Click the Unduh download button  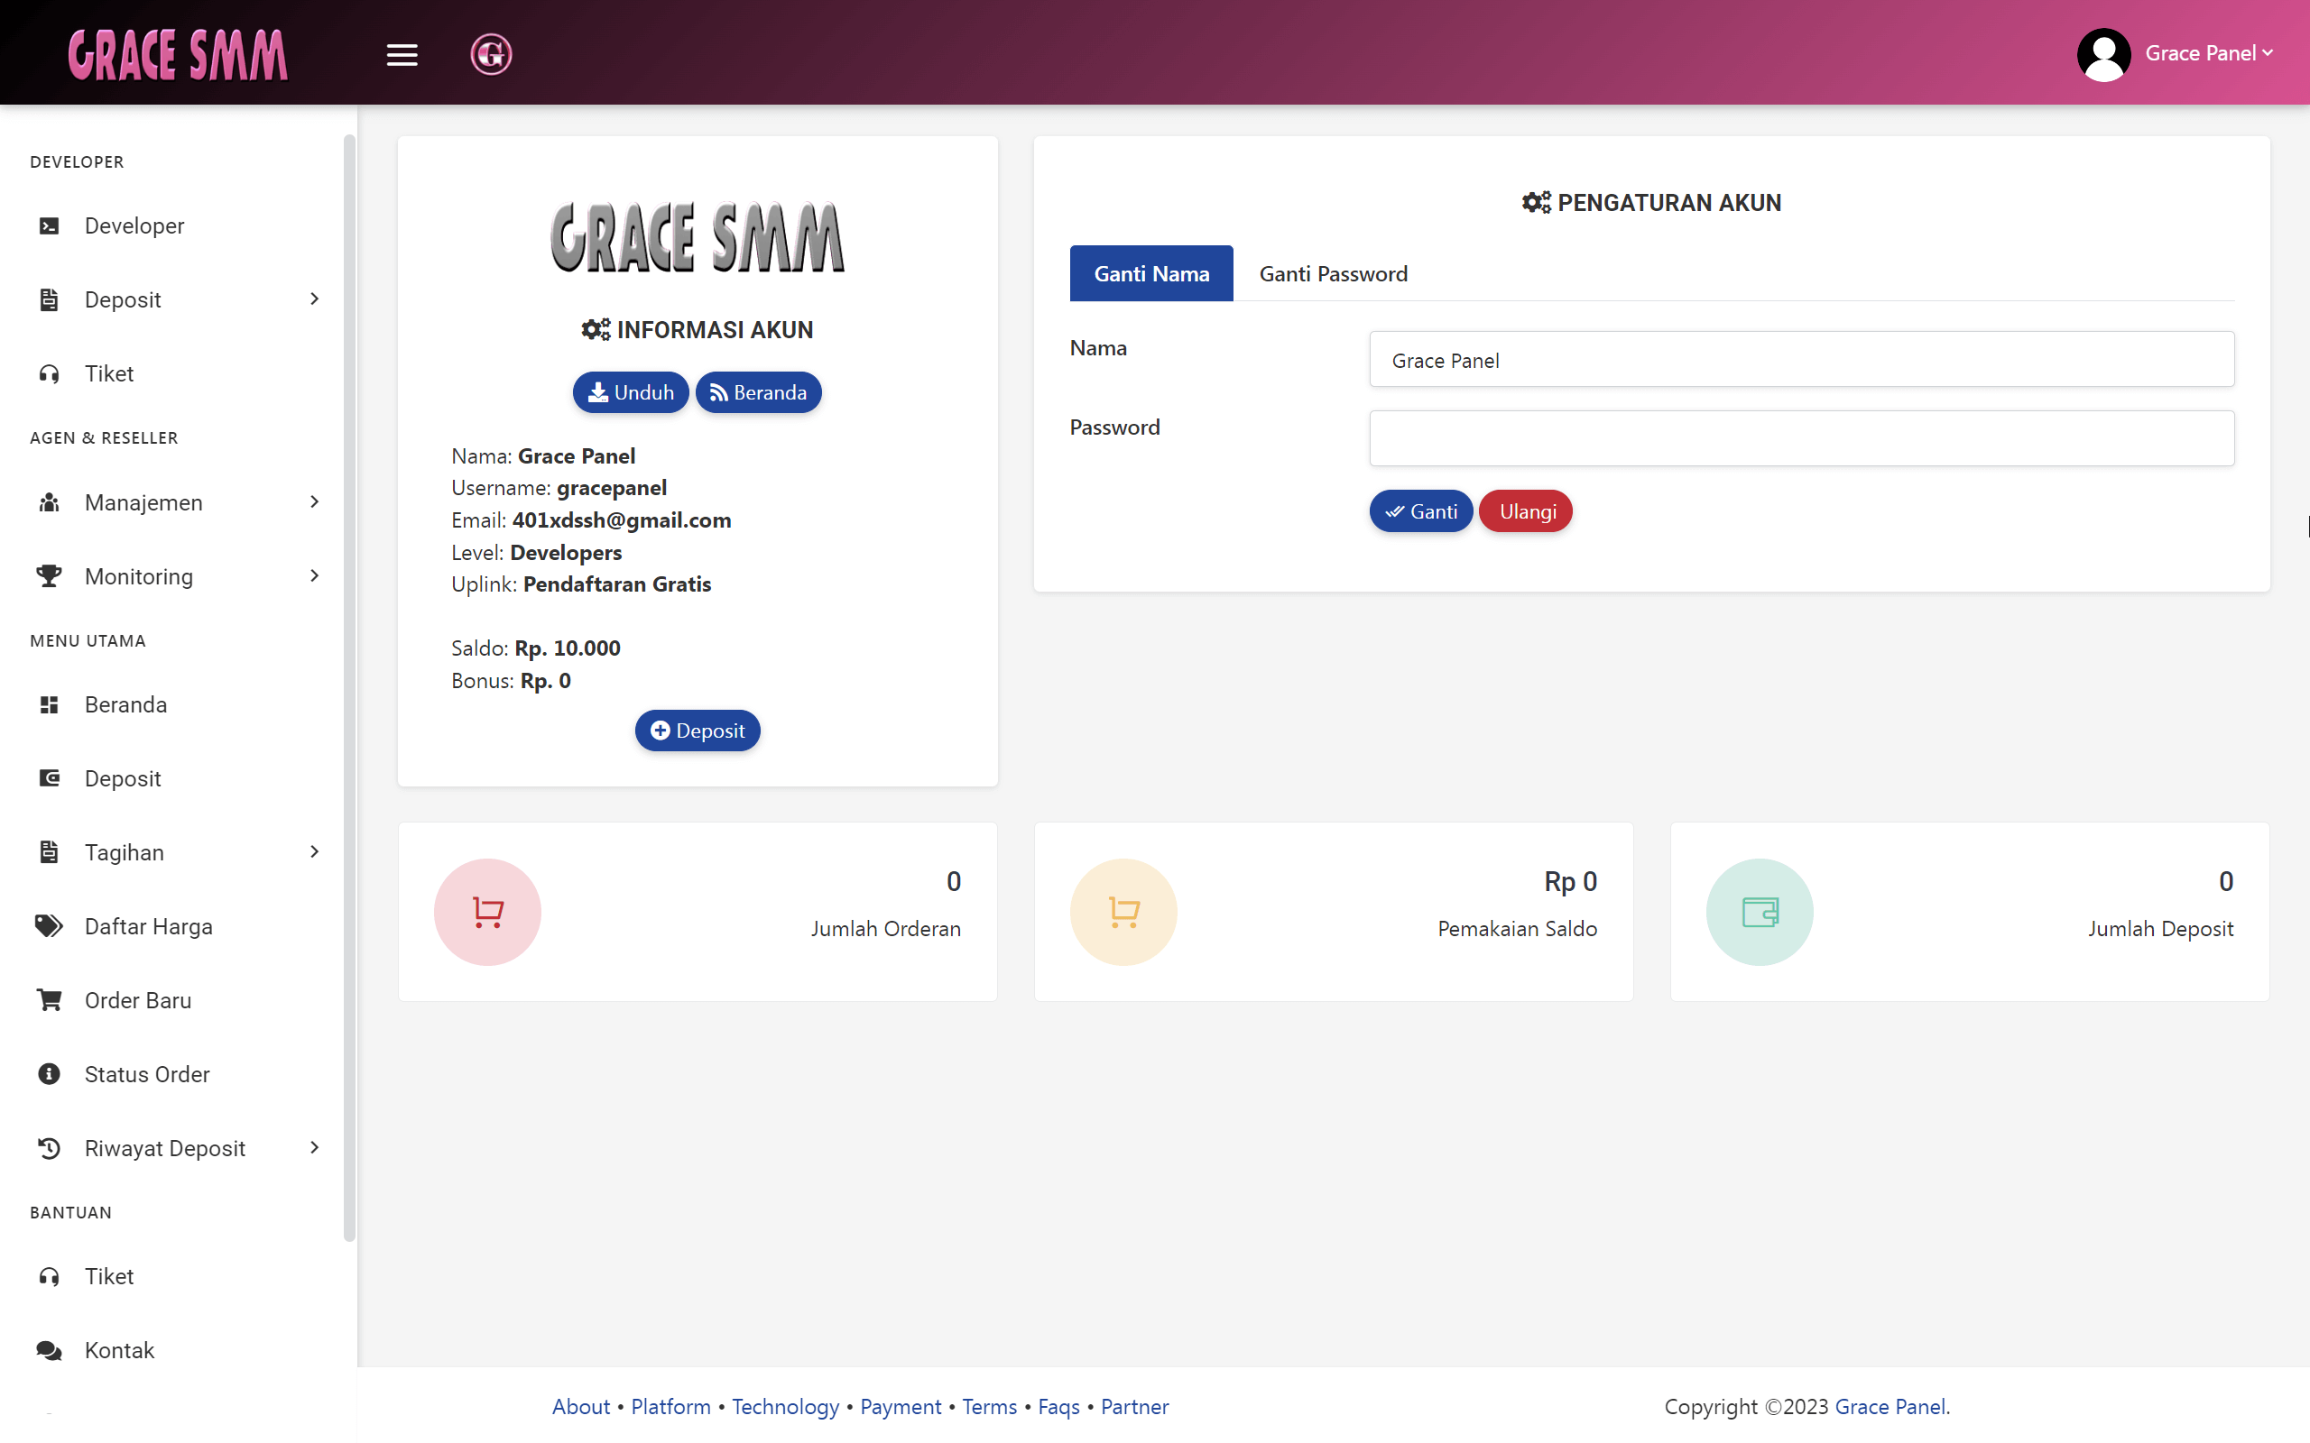click(630, 391)
